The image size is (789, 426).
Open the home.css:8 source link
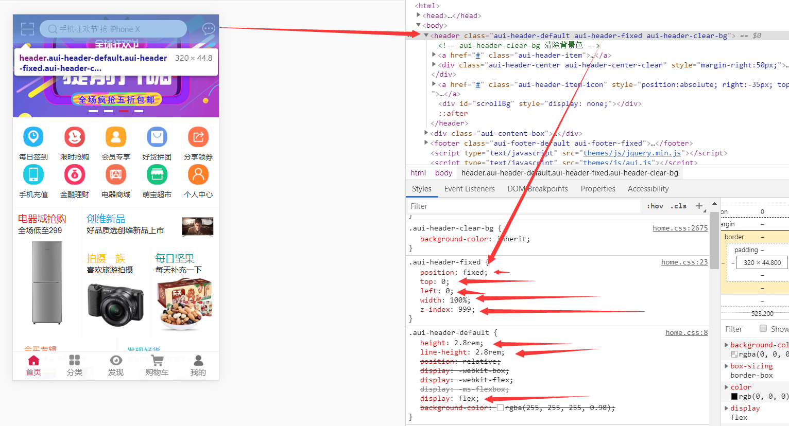click(687, 332)
